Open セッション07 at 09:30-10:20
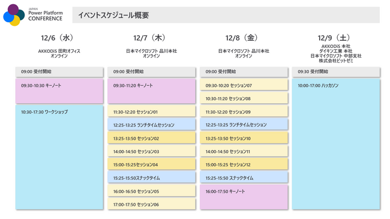Image resolution: width=390 pixels, height=219 pixels. pyautogui.click(x=244, y=85)
